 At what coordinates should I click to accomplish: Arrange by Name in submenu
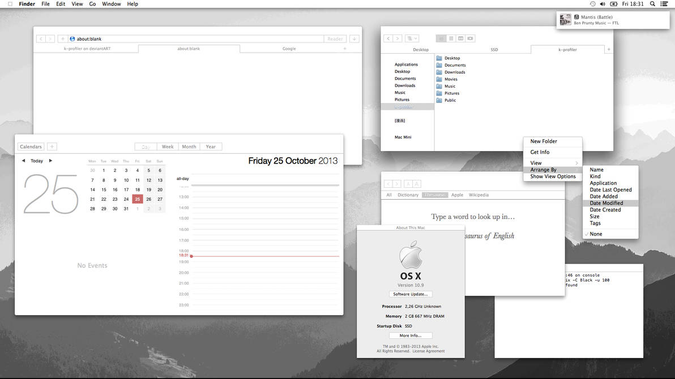pyautogui.click(x=611, y=170)
